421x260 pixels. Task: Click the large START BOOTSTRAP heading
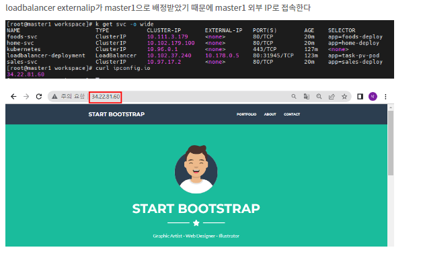[196, 208]
